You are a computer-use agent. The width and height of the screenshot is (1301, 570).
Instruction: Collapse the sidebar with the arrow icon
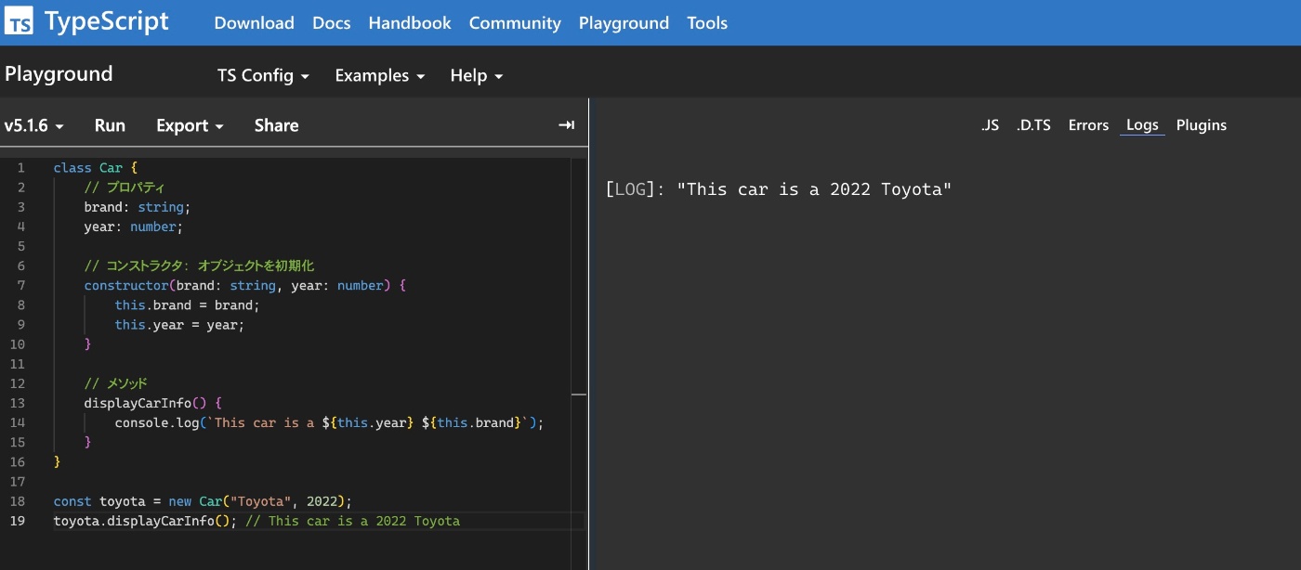[566, 125]
